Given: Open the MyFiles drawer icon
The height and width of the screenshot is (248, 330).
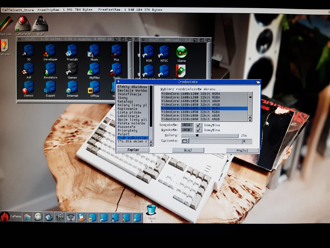Looking at the screenshot, I should coord(94,69).
